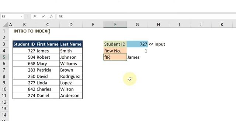Select the cell containing 283

coord(24,70)
